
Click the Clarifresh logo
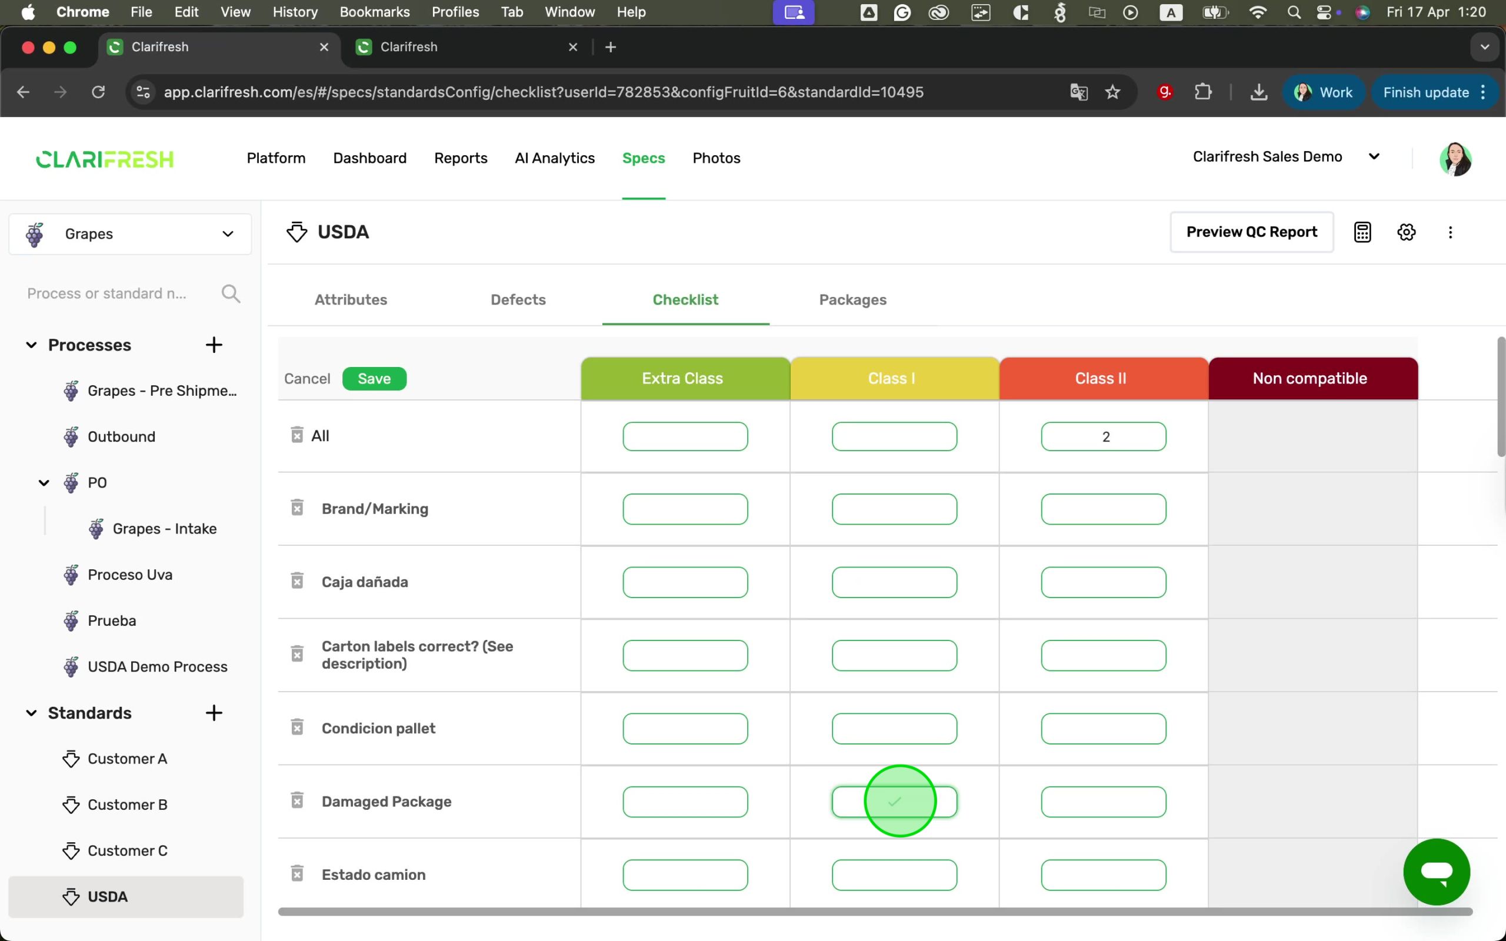[x=105, y=159]
